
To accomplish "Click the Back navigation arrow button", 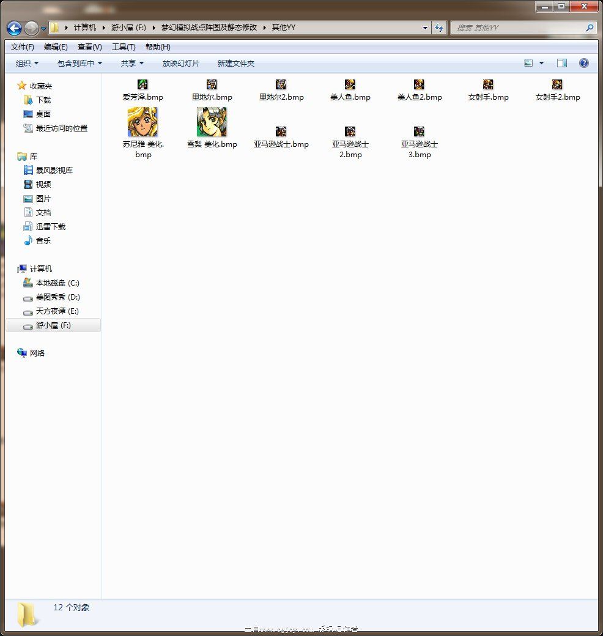I will [14, 28].
